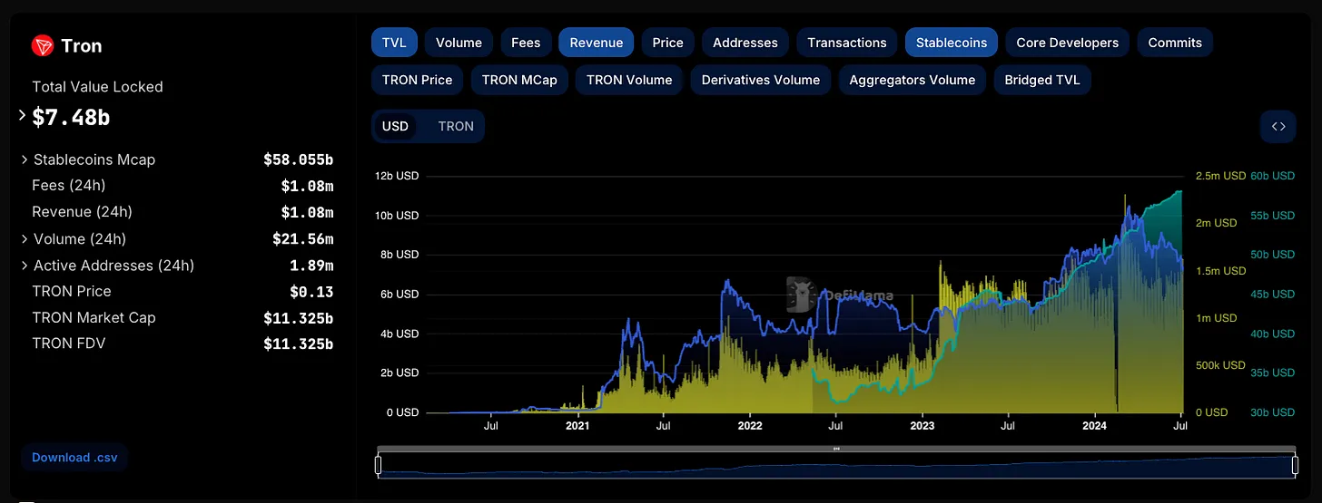Click the Fees (24h) label
This screenshot has height=503, width=1322.
[69, 186]
